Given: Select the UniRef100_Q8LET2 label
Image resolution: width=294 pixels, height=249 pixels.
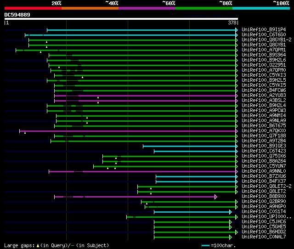Looking at the screenshot, I should tap(264, 192).
